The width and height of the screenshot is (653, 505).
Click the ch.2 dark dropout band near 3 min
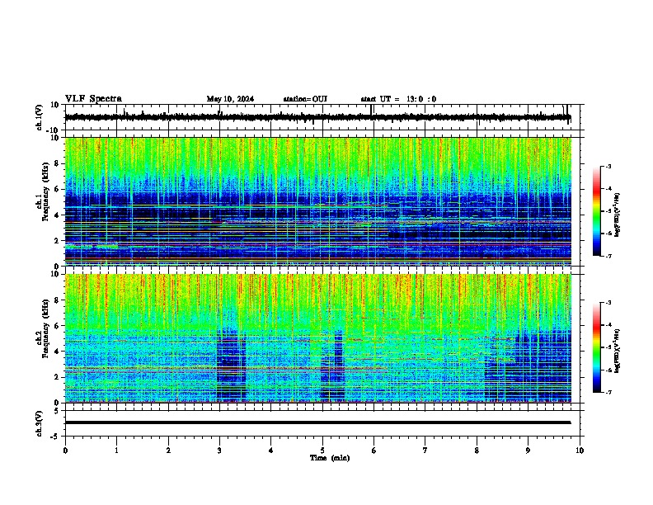pyautogui.click(x=231, y=365)
